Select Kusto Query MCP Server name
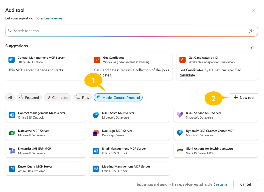Image resolution: width=264 pixels, height=192 pixels. click(35, 166)
